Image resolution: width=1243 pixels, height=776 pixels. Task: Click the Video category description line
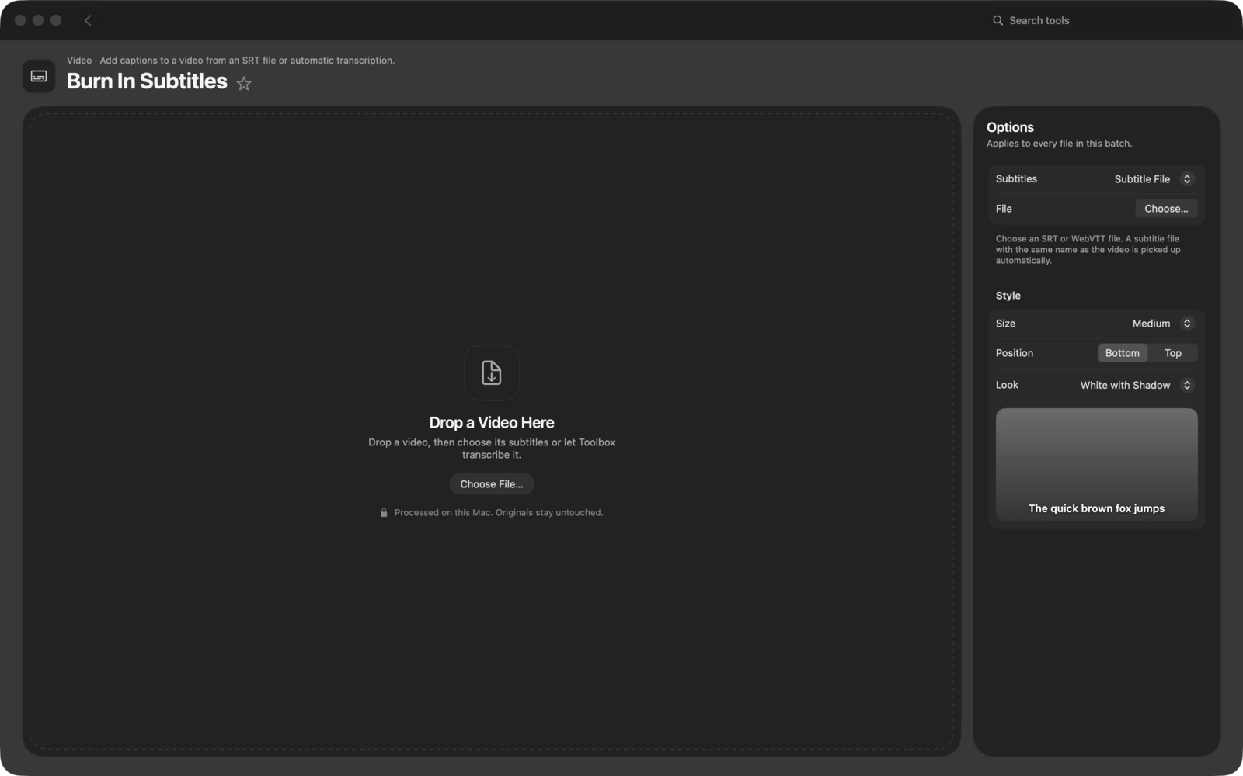pyautogui.click(x=231, y=61)
